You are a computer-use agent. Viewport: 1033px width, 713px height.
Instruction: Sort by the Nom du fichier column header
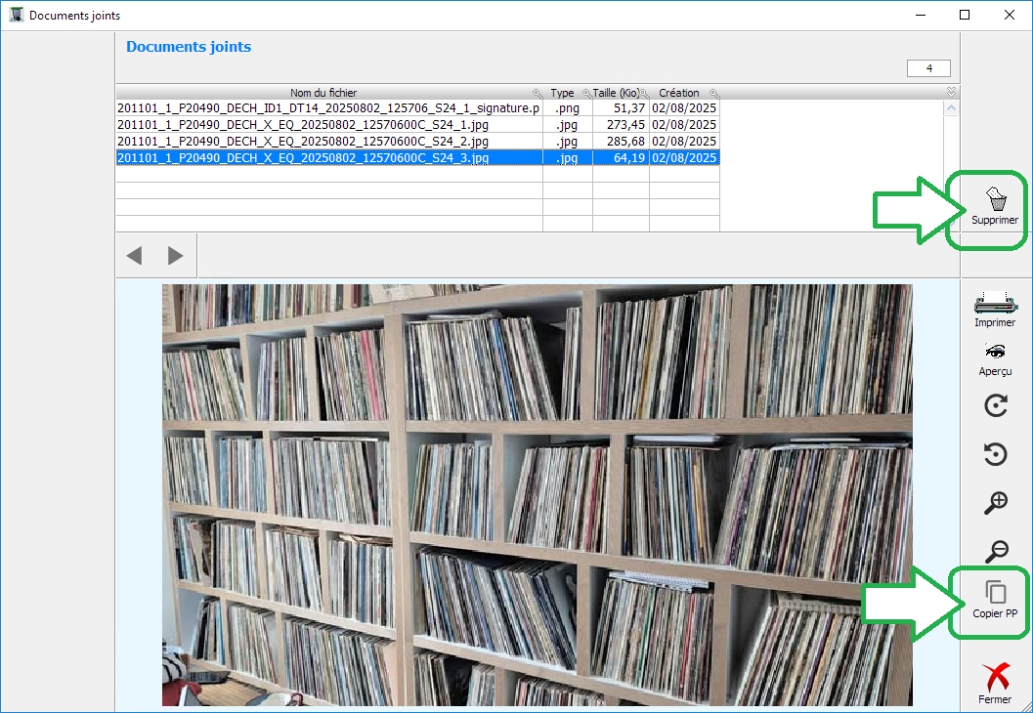323,93
